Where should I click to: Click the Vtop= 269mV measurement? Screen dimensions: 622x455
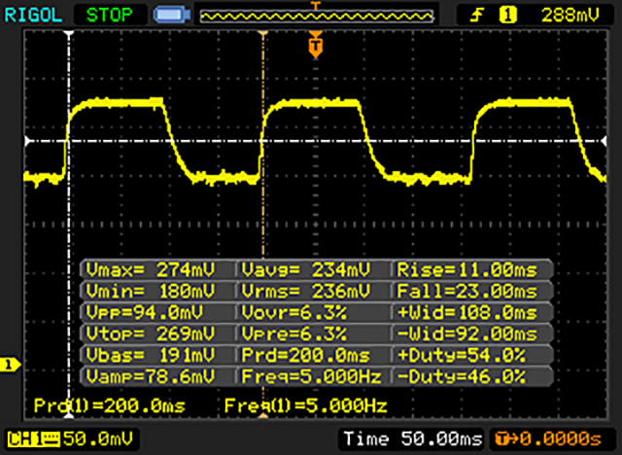coord(151,334)
